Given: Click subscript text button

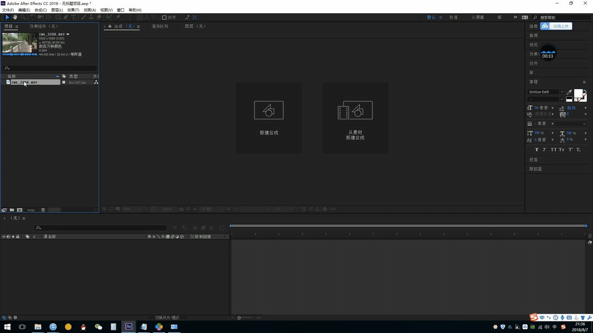Looking at the screenshot, I should [x=579, y=150].
